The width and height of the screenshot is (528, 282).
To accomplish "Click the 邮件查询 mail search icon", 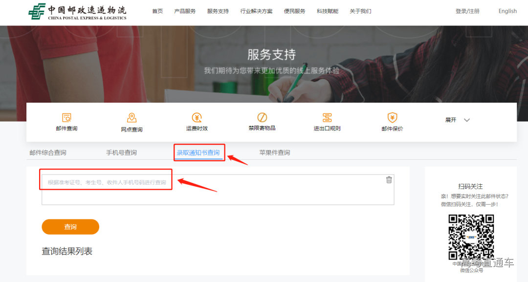I will pyautogui.click(x=66, y=118).
